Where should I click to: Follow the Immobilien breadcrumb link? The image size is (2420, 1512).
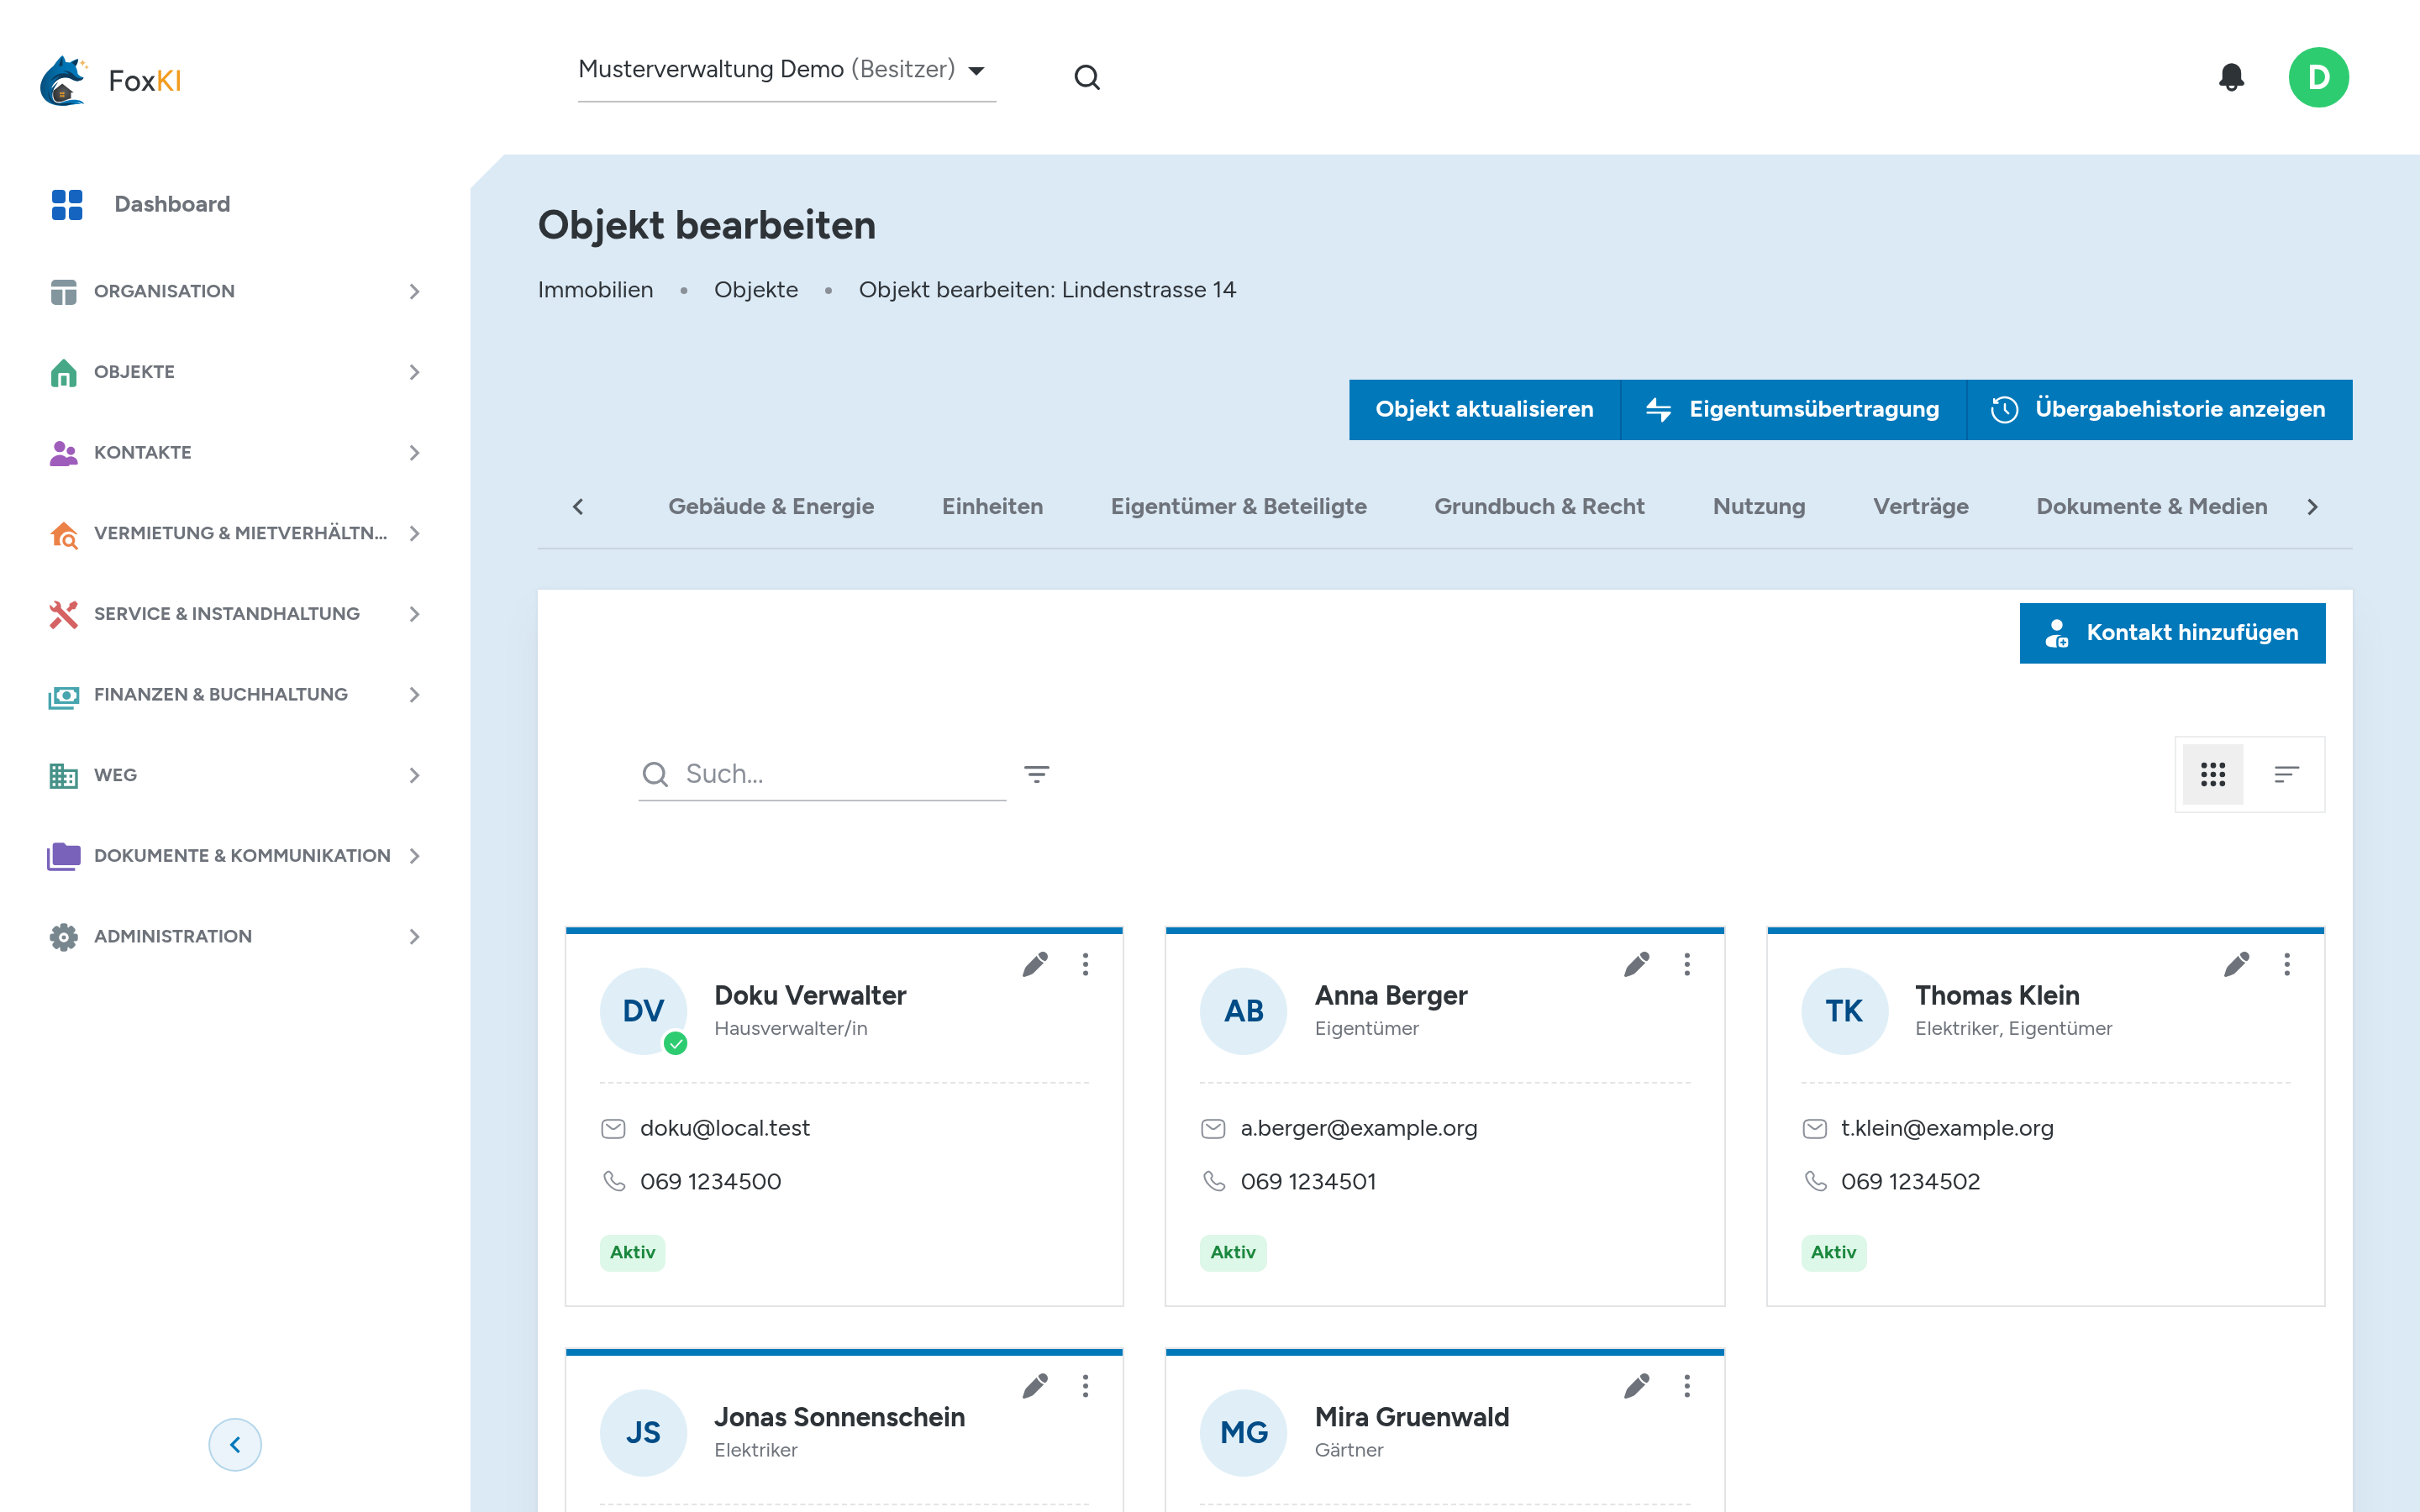click(x=595, y=290)
